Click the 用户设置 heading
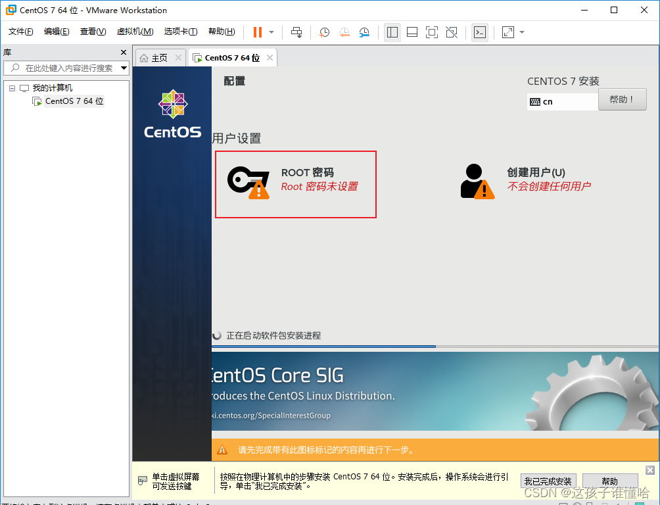Viewport: 660px width, 505px height. click(237, 139)
